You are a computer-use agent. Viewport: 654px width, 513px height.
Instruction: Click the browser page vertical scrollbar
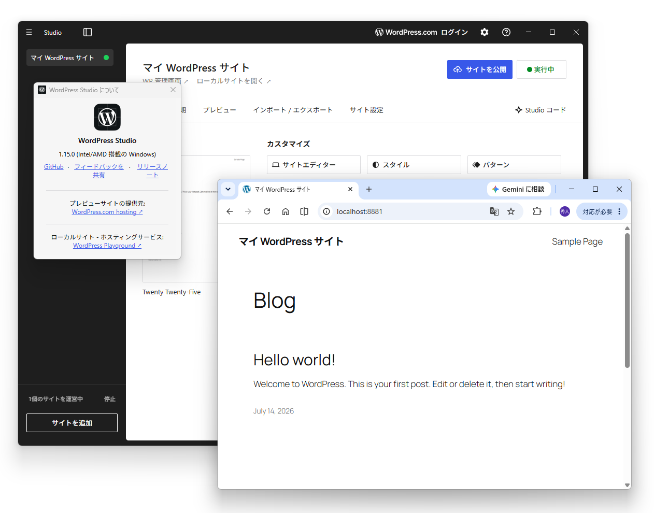click(x=628, y=301)
